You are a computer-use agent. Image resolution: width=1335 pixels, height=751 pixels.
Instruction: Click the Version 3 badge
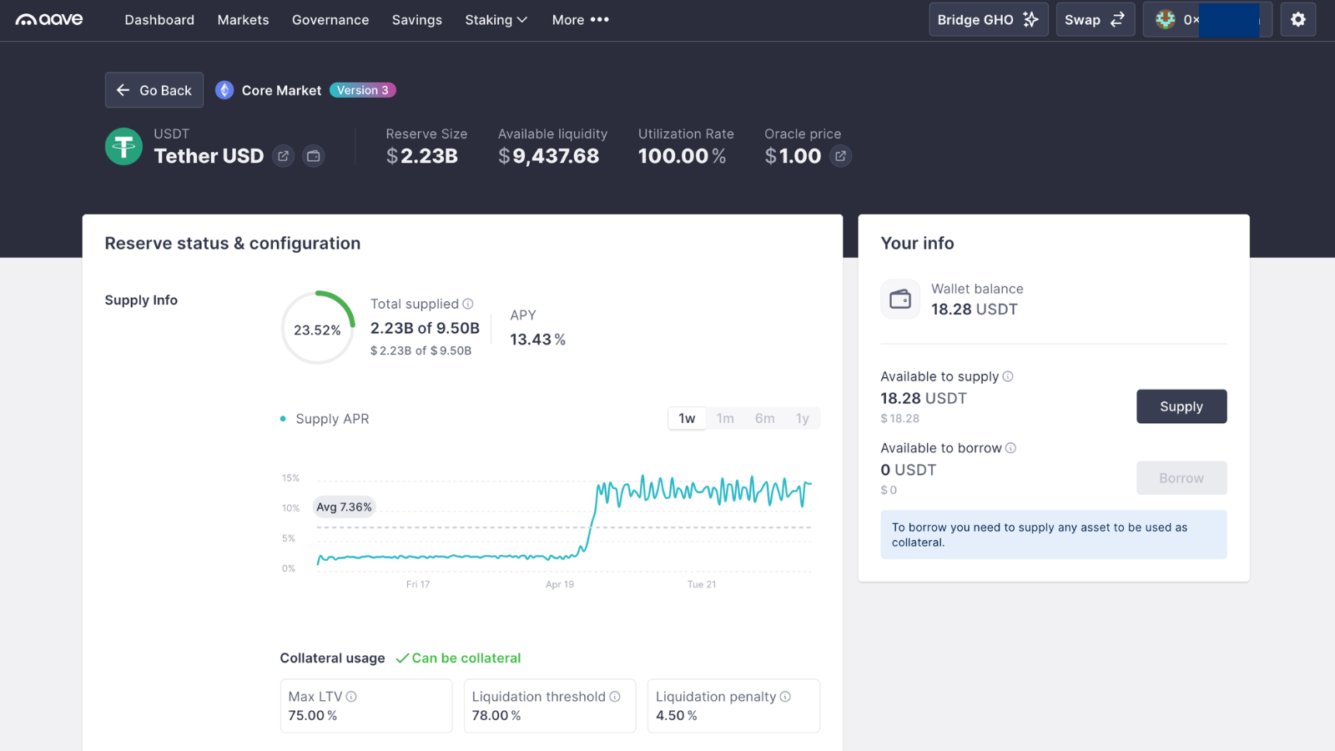pos(362,90)
